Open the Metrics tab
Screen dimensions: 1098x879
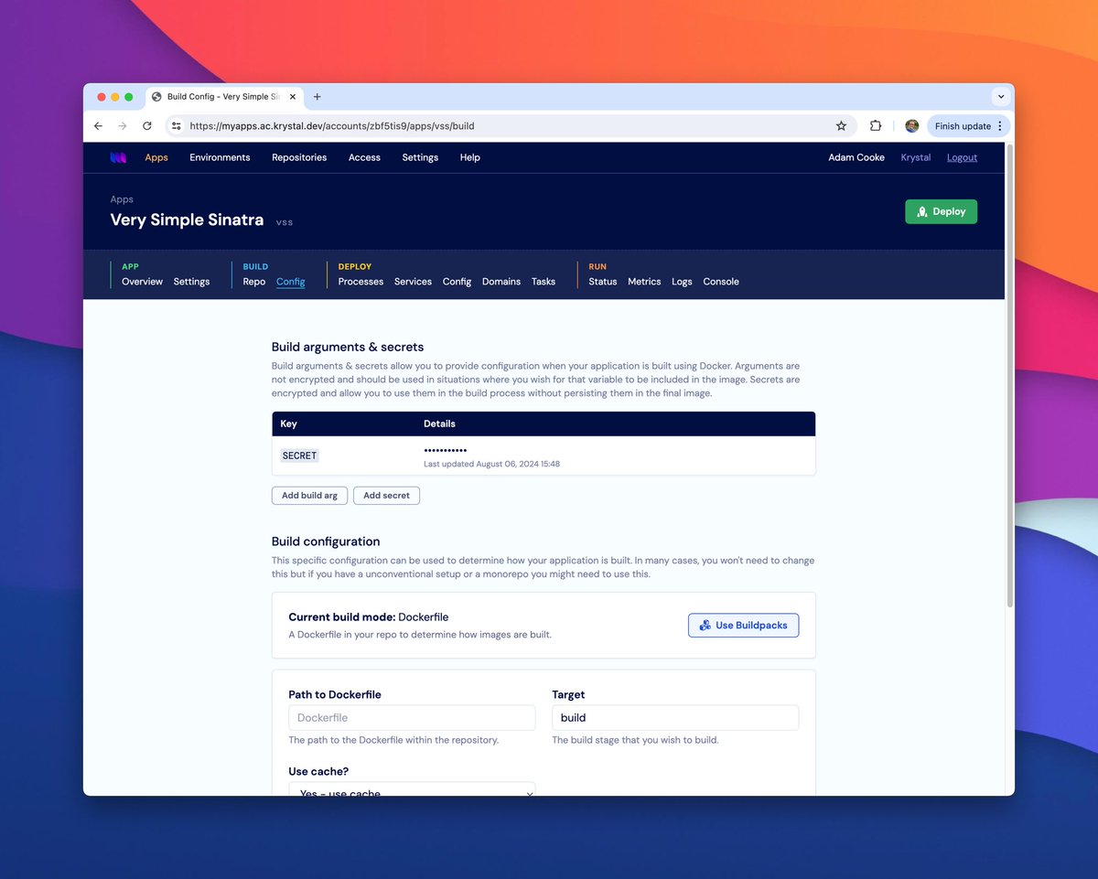point(644,282)
